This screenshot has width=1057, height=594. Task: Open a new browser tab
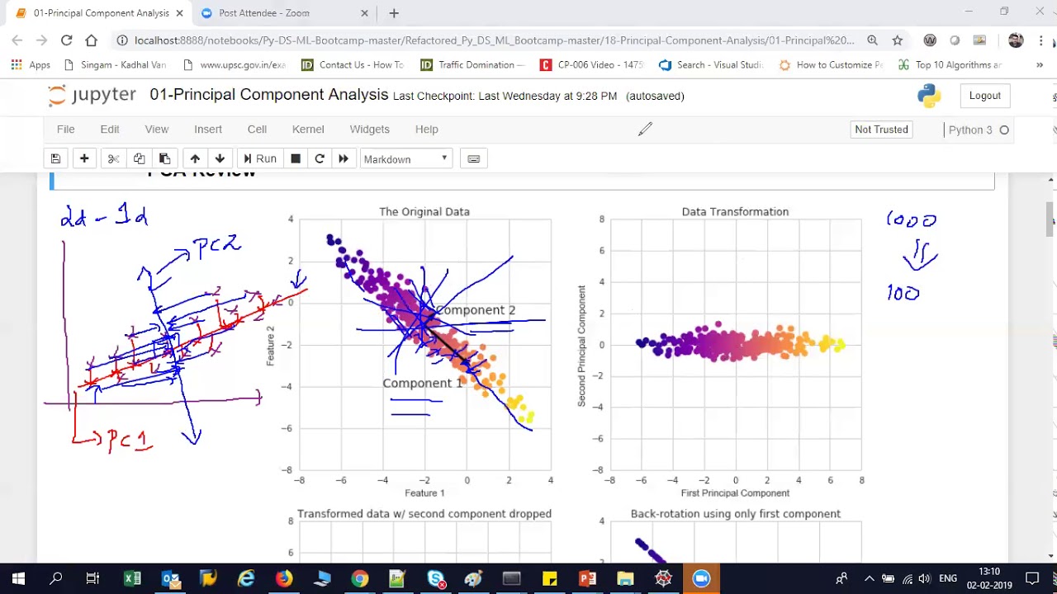(394, 13)
